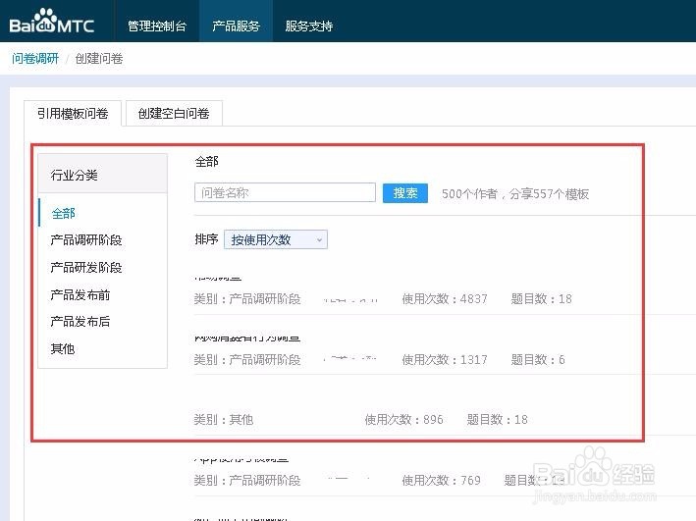Open the 服务支持 menu

(x=309, y=26)
